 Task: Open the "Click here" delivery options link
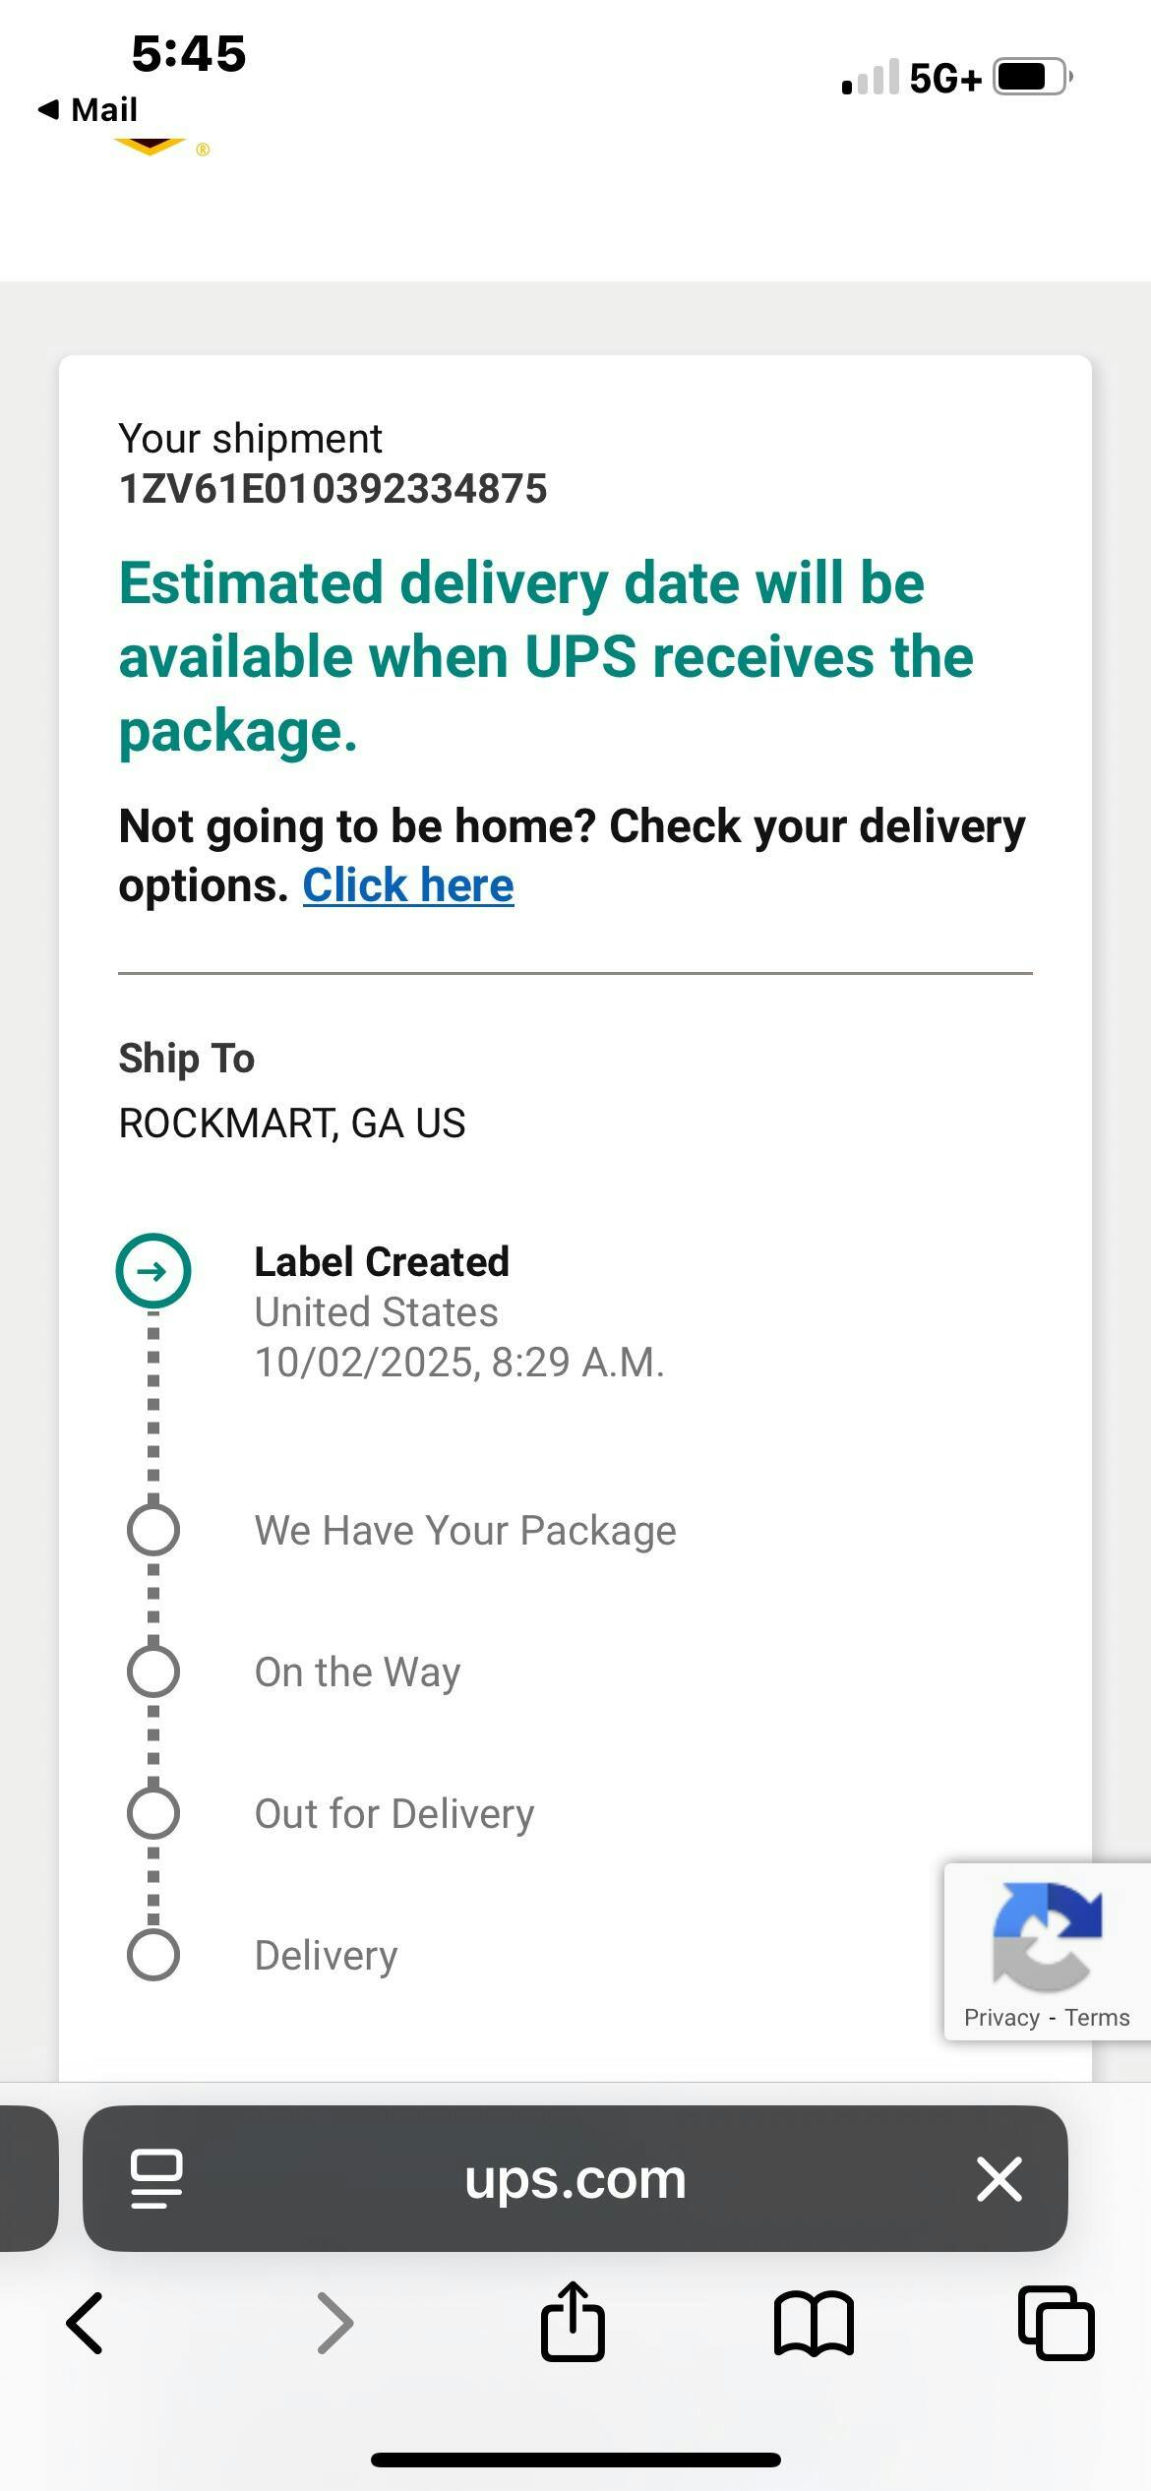(x=408, y=885)
